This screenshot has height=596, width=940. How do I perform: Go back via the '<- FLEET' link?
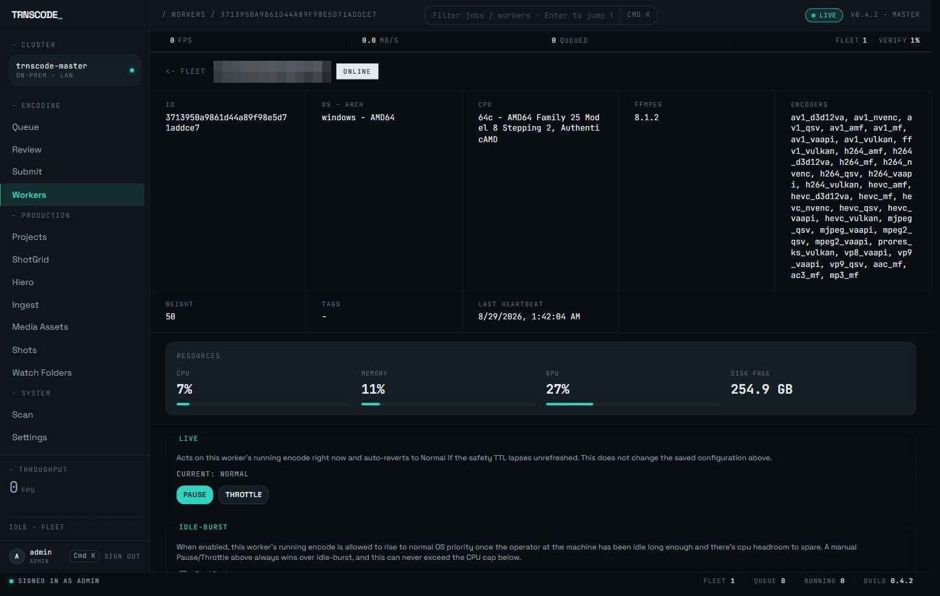coord(185,72)
